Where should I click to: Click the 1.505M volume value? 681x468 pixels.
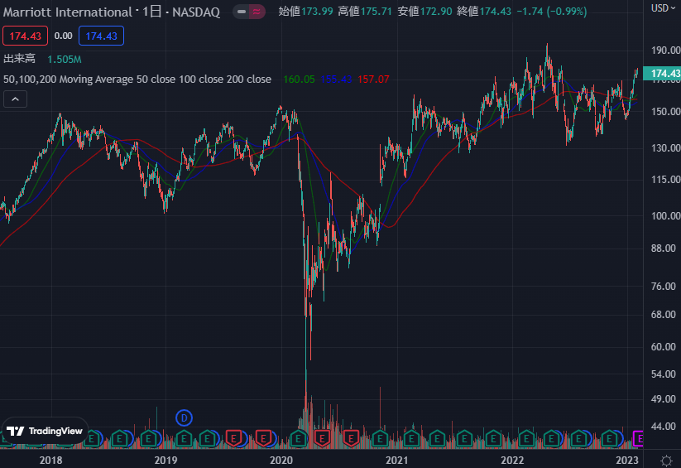[x=65, y=59]
